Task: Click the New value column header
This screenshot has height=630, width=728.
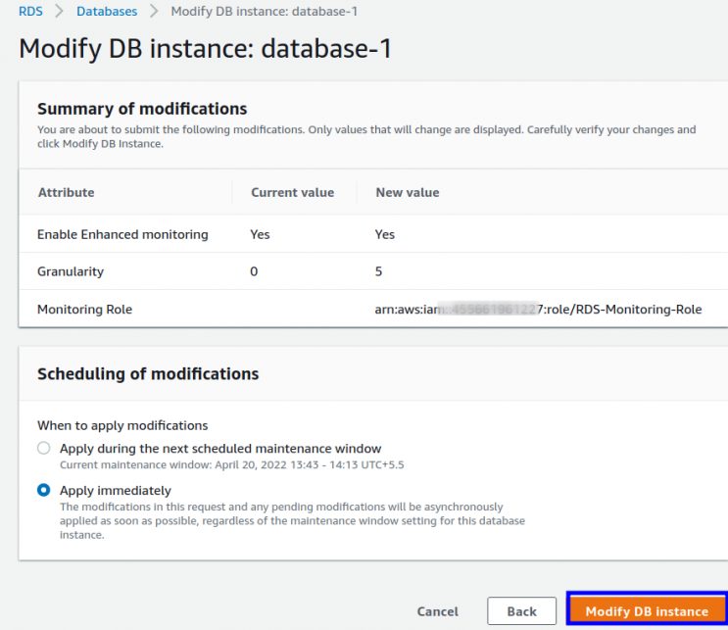Action: point(408,193)
